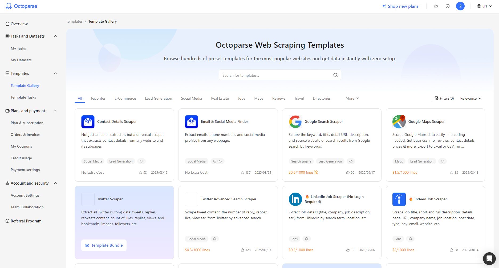Like the Email & Social Media Finder template
499x268 pixels.
[x=242, y=172]
